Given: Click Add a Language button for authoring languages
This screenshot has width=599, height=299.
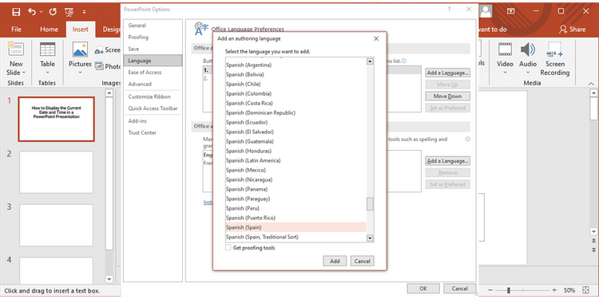Looking at the screenshot, I should pos(447,161).
